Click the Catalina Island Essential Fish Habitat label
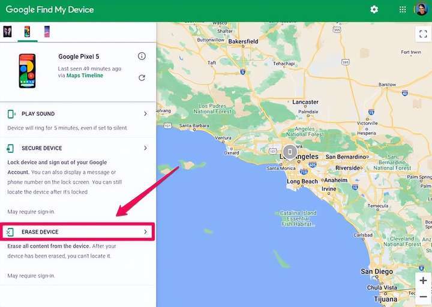432x307 pixels. pos(298,218)
